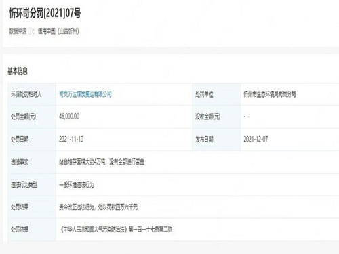Select the date 2021-11-10

[71, 139]
